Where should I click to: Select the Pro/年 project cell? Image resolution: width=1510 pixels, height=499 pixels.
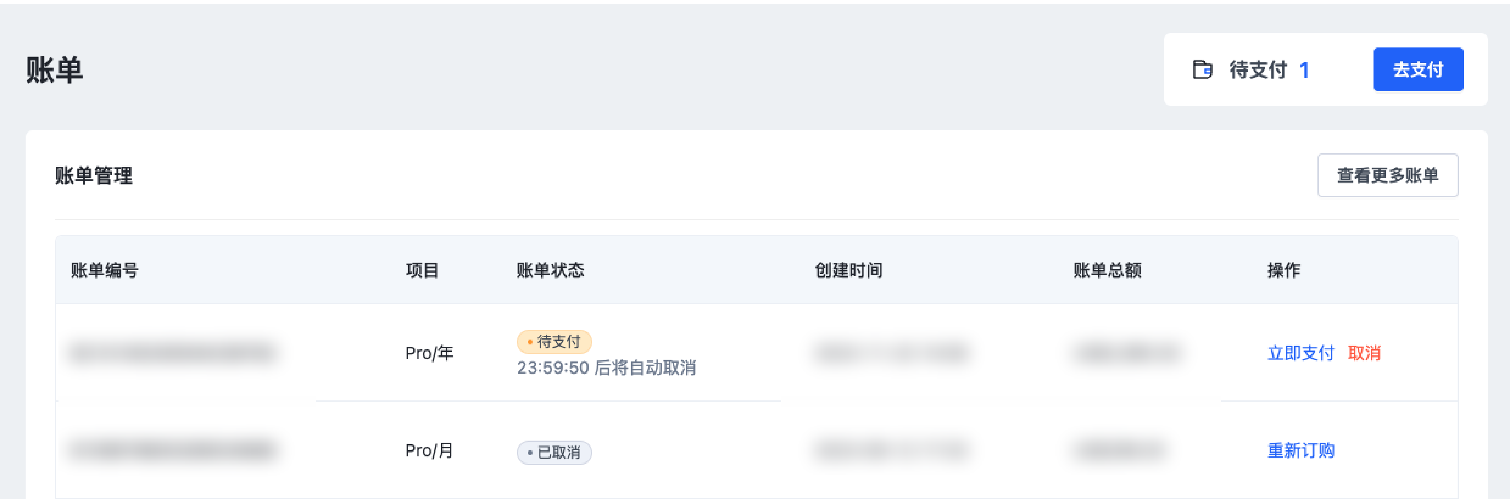429,353
